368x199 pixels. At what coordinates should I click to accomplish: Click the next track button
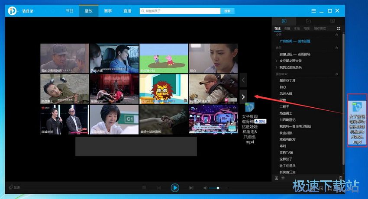[191, 188]
